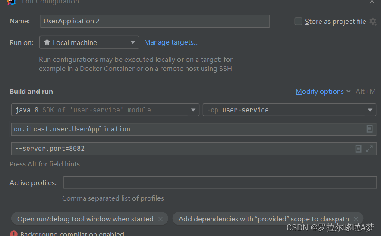This screenshot has height=236, width=381.
Task: Click the main class field cn.itcast.user.UserApplication
Action: click(194, 129)
